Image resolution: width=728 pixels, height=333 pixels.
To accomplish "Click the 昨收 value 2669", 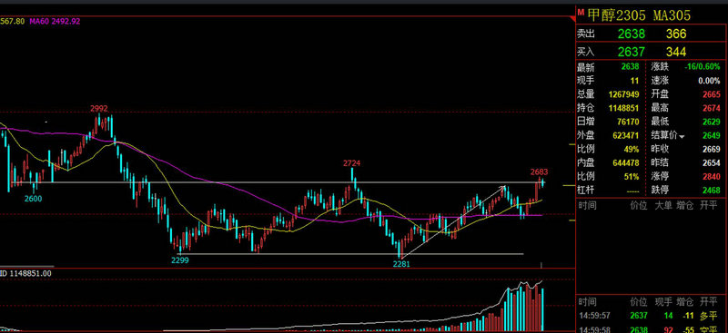I will click(x=712, y=149).
